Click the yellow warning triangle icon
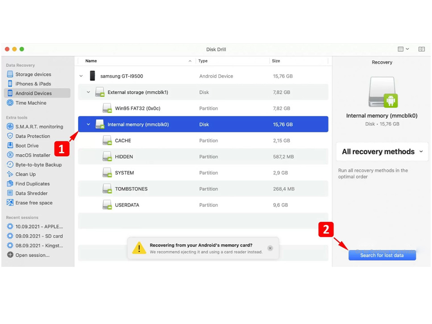The image size is (432, 324). (x=139, y=248)
